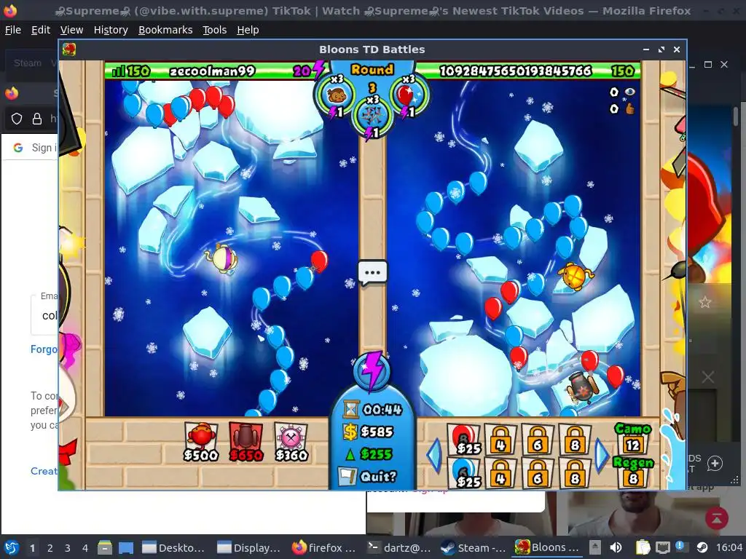
Task: Click bottom locked bloon slot labeled 4
Action: (x=500, y=473)
